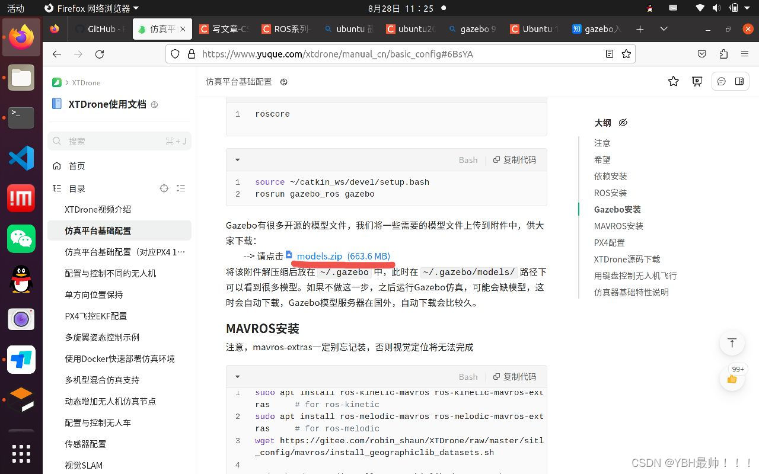Jump to 依赖安装 in outline
The height and width of the screenshot is (474, 759).
[x=610, y=176]
